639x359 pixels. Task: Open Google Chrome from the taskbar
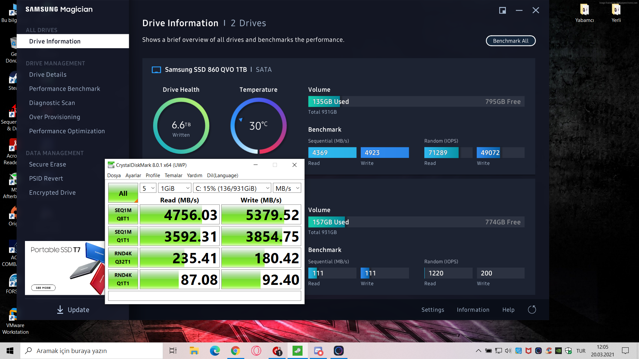pos(235,351)
